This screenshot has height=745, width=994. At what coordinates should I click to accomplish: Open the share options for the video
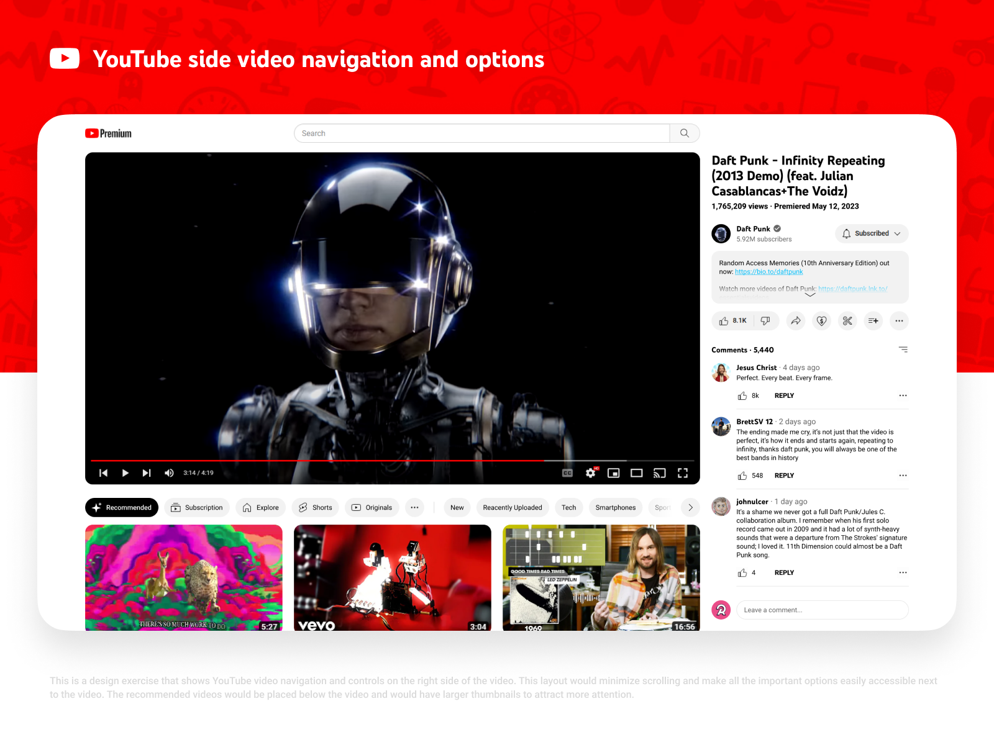point(796,321)
